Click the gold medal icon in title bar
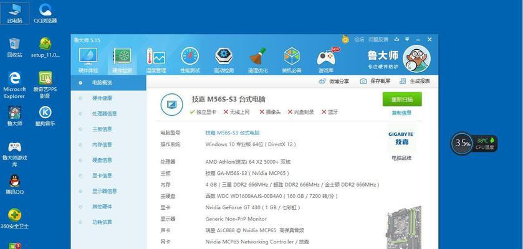Image resolution: width=523 pixels, height=249 pixels. click(x=345, y=40)
